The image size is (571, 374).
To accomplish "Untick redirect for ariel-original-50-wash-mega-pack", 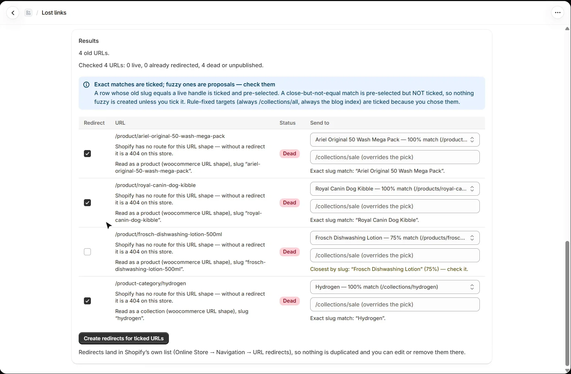I will 87,154.
